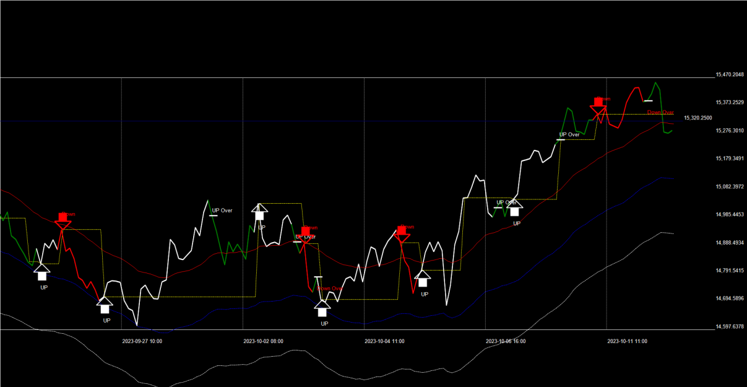Select red Down arrow between 2023-10-02 and 2023-10-04 gridlines
747x387 pixels.
click(305, 235)
